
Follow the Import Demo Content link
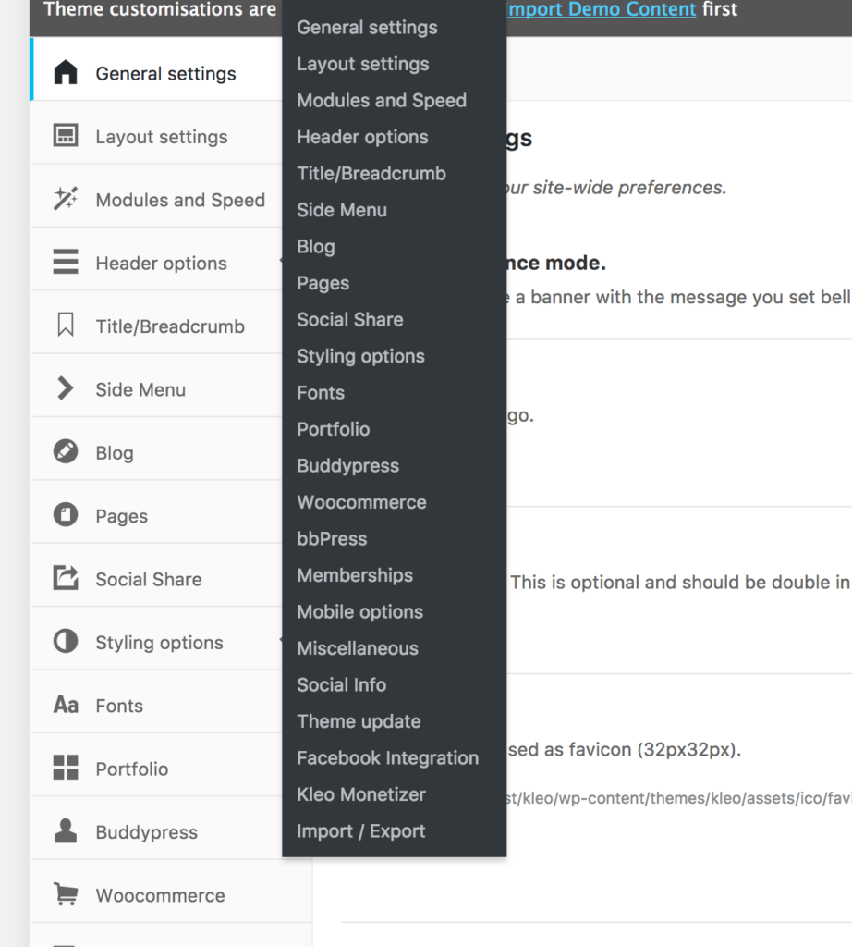click(x=601, y=9)
